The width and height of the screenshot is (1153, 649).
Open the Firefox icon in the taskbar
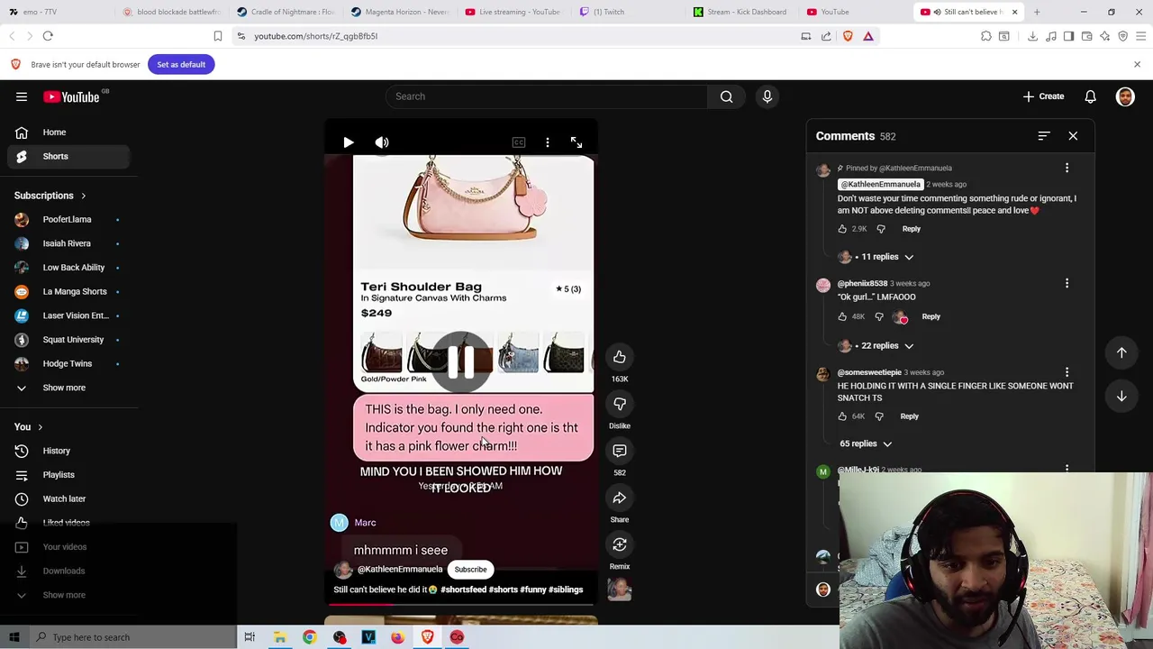pos(397,637)
